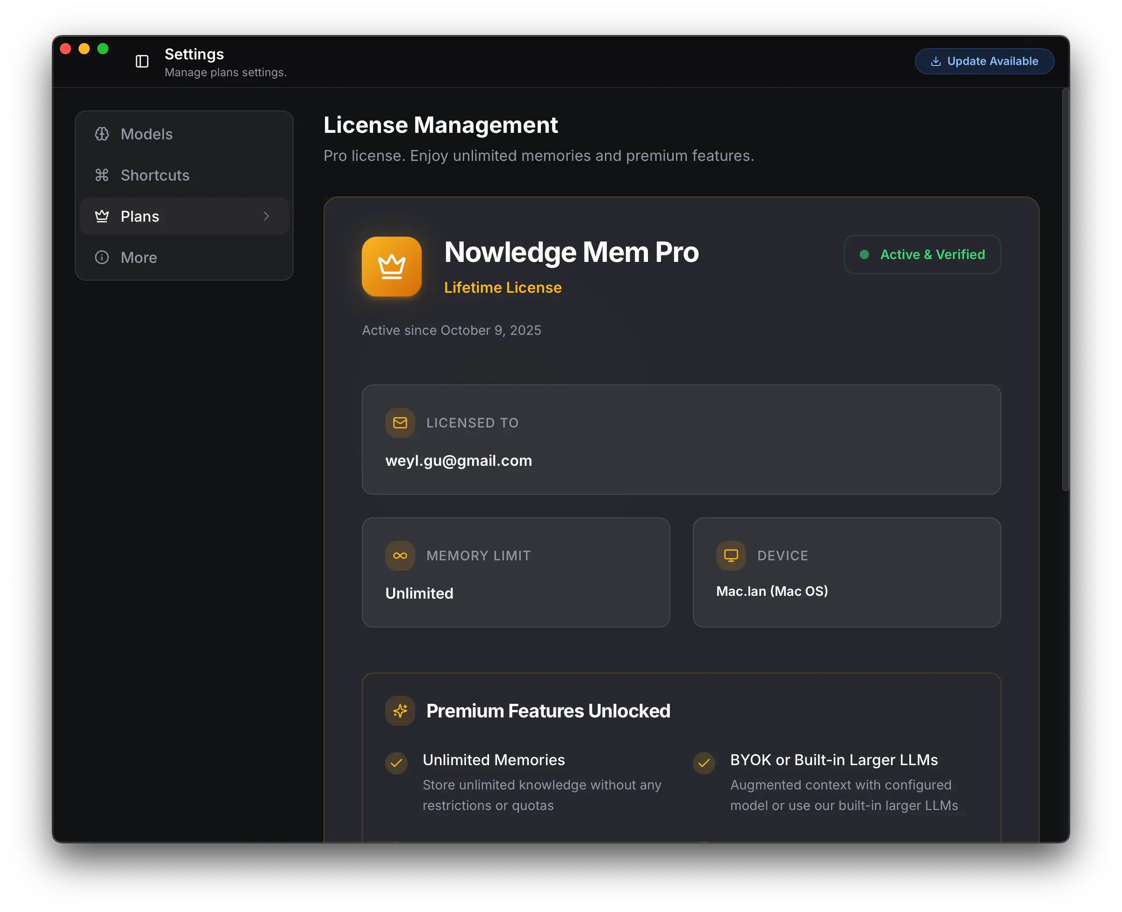
Task: Click the info icon beside More
Action: point(102,257)
